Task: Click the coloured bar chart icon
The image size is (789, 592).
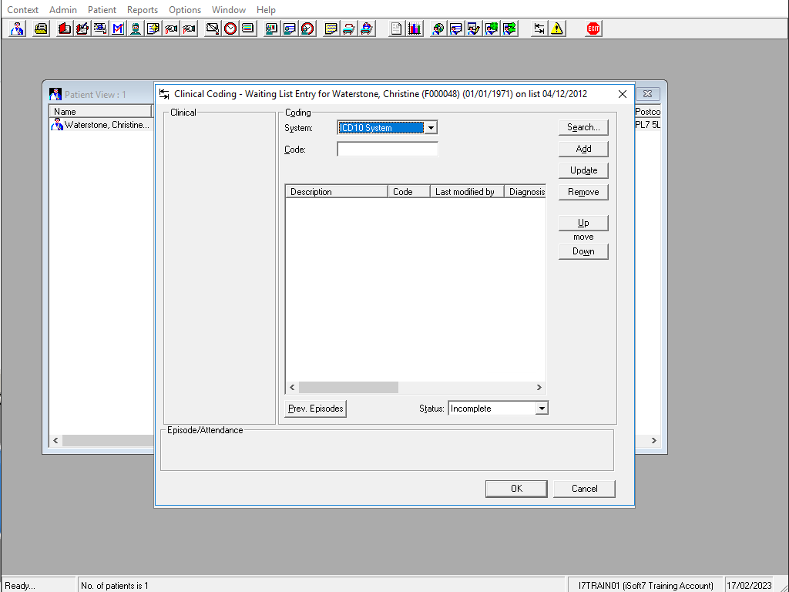Action: click(x=414, y=29)
